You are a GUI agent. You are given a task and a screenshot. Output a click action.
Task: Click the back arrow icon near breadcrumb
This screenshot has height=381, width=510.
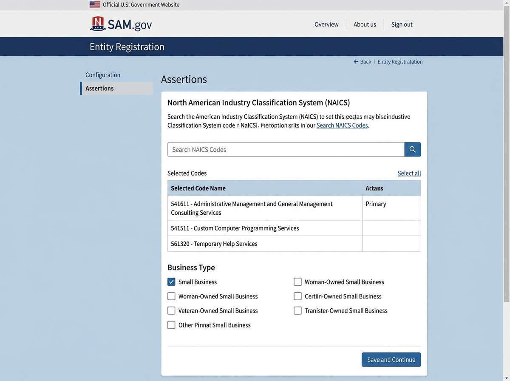[x=356, y=62]
